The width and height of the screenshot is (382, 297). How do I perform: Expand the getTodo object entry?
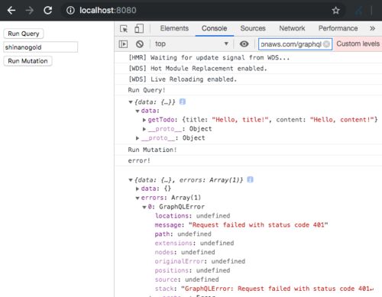pos(144,120)
